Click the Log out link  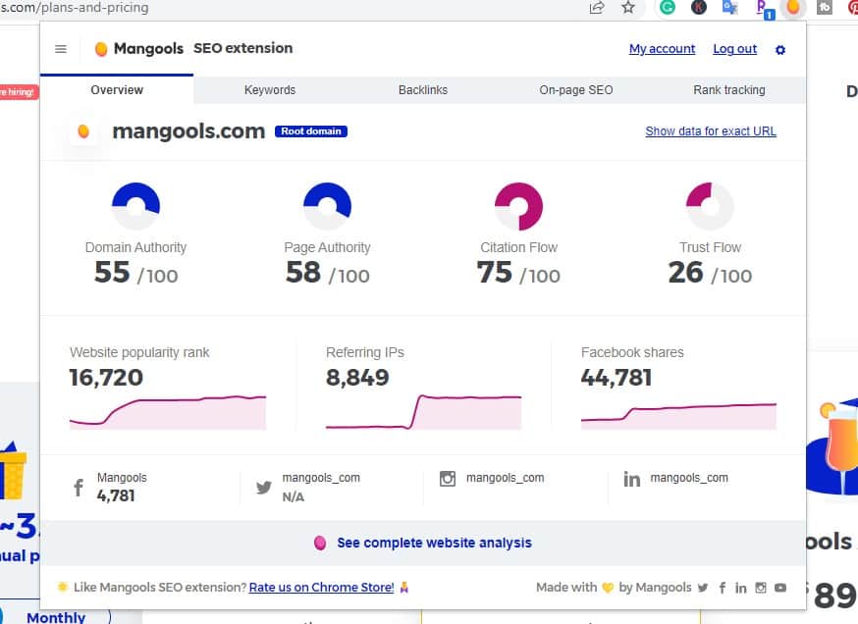[x=735, y=49]
